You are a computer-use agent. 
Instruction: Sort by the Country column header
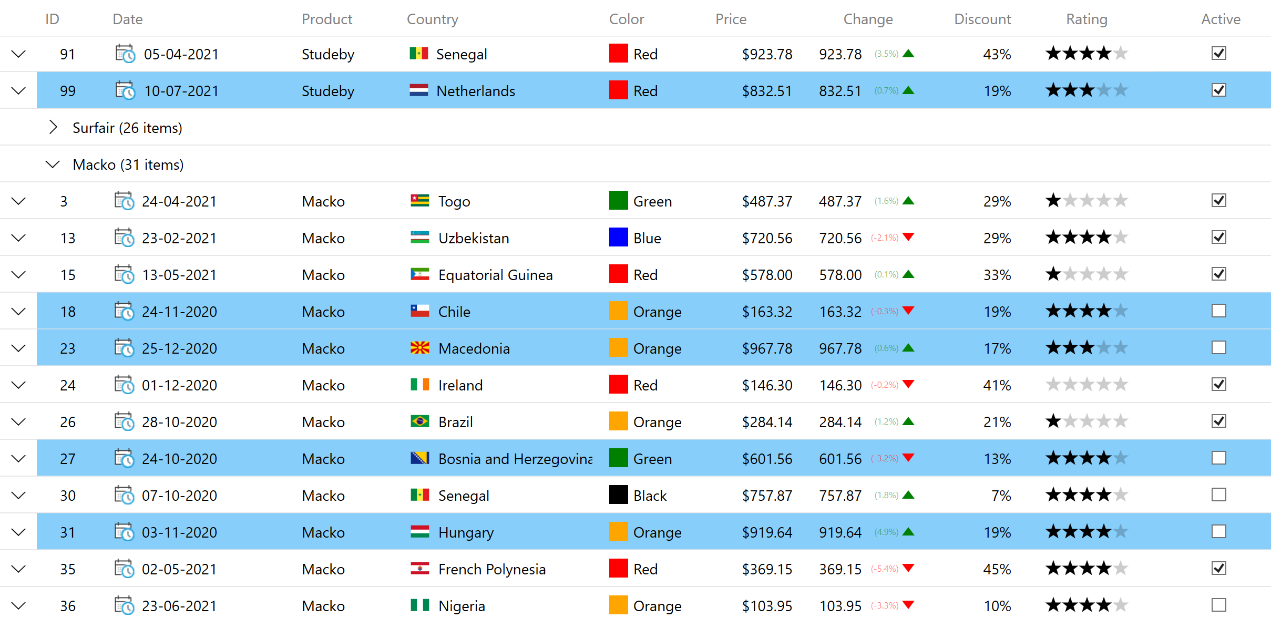point(432,19)
